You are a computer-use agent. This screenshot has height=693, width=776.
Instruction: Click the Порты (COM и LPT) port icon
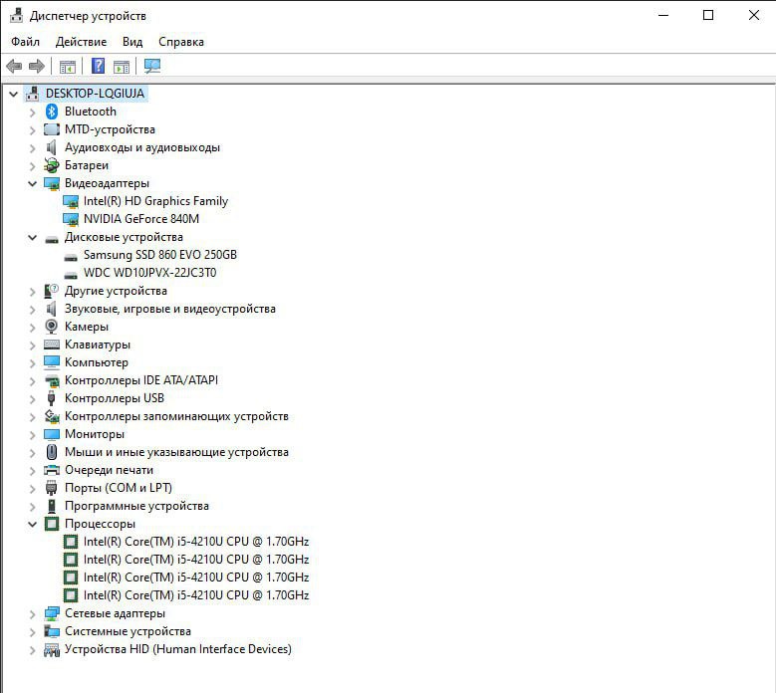(x=52, y=488)
